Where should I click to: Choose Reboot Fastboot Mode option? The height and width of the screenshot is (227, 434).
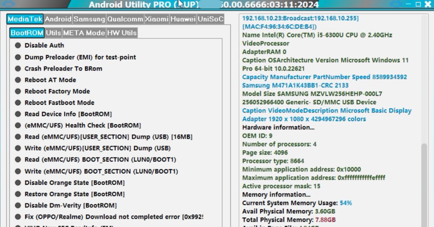[x=55, y=103]
